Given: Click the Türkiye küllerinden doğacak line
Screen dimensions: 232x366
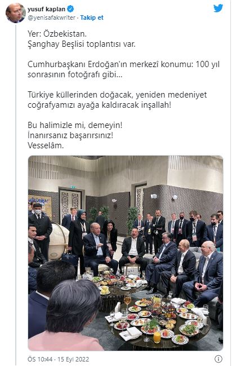Looking at the screenshot, I should (117, 95).
